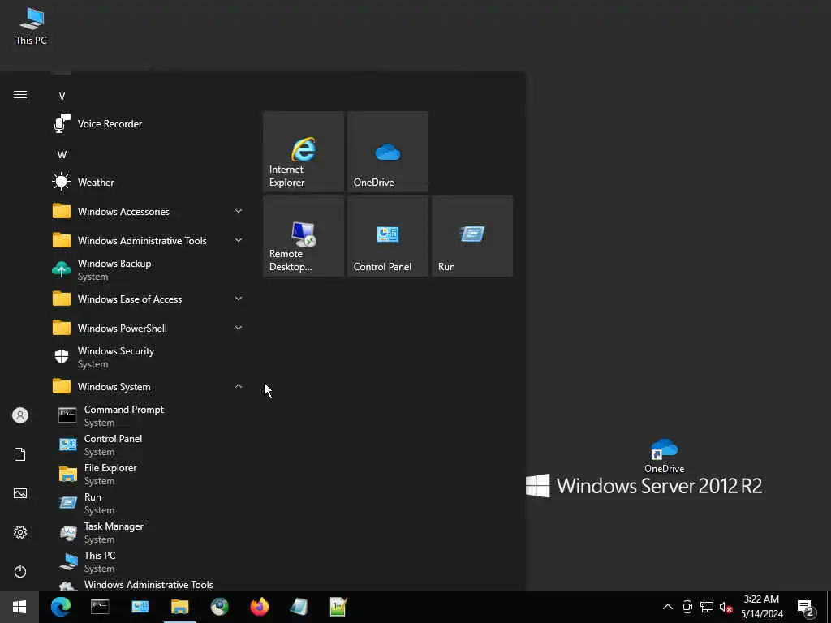Jump to letter W section header
The height and width of the screenshot is (623, 831).
[62, 155]
